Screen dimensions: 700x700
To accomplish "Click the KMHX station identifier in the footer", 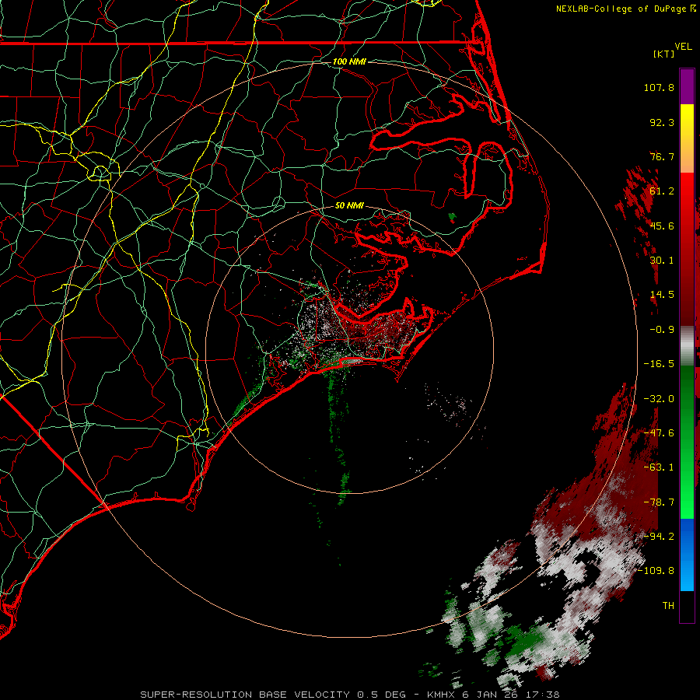I will 441,695.
